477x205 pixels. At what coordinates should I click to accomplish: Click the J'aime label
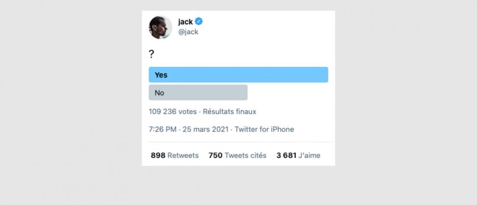point(309,155)
